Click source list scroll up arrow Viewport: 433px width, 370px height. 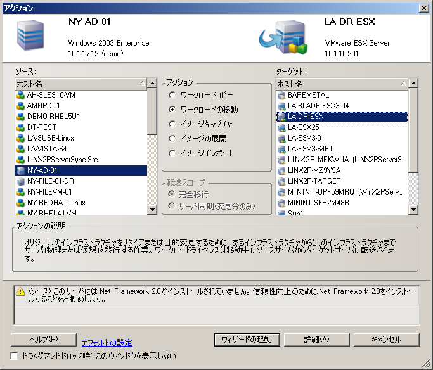[x=152, y=83]
